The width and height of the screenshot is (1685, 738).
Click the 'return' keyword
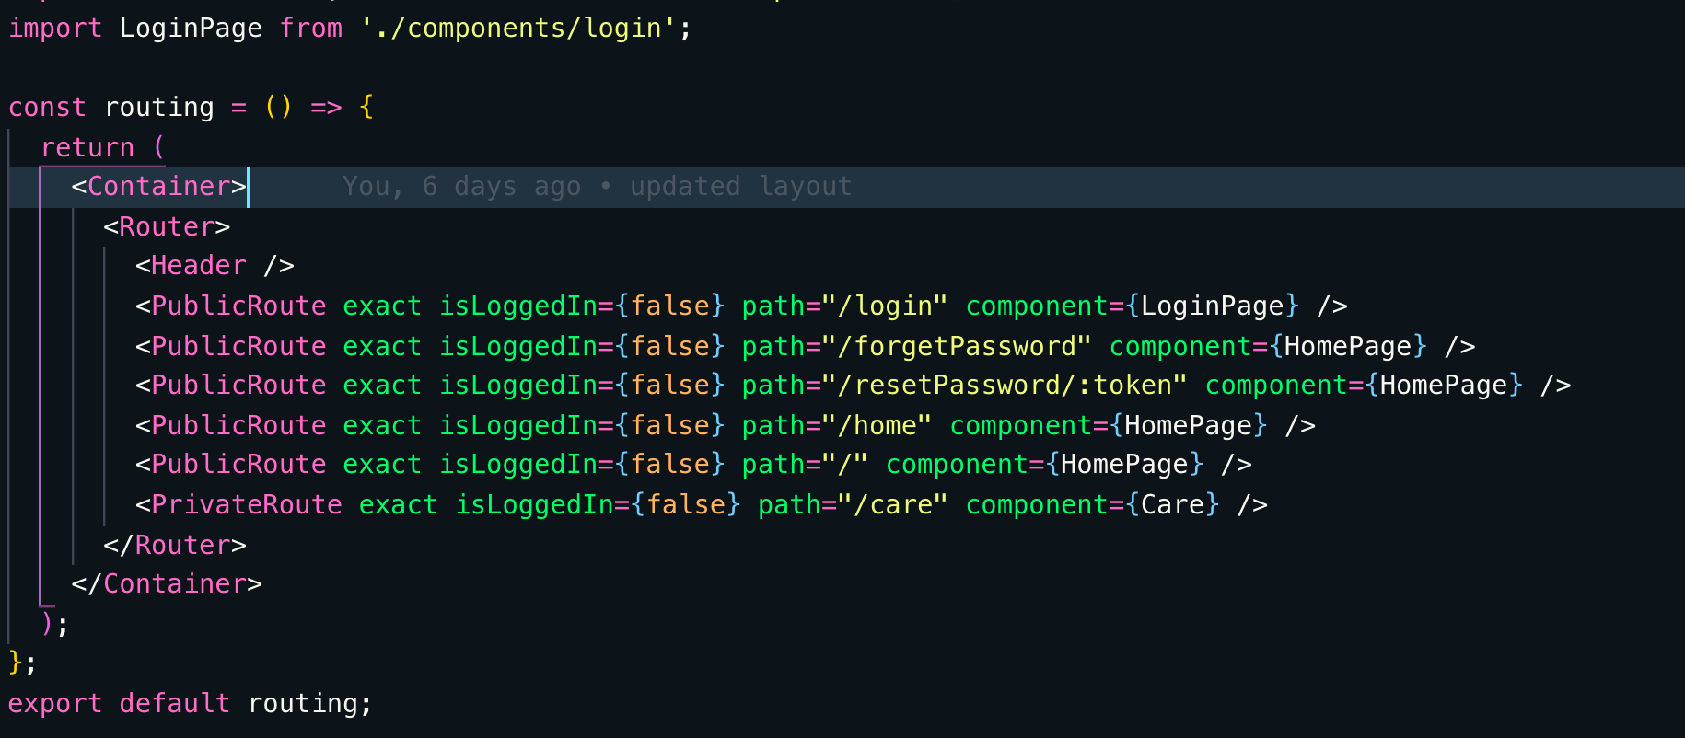pyautogui.click(x=87, y=147)
